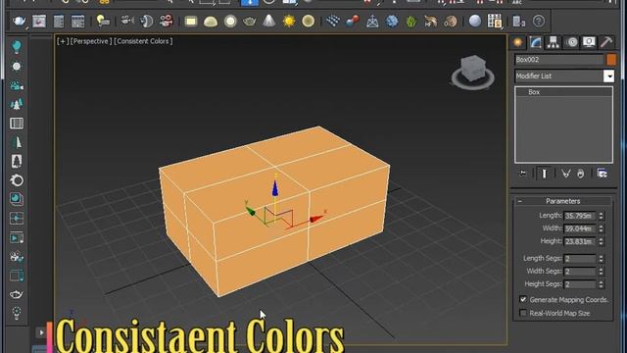This screenshot has width=627, height=353.
Task: Click the Length value field
Action: coord(580,216)
